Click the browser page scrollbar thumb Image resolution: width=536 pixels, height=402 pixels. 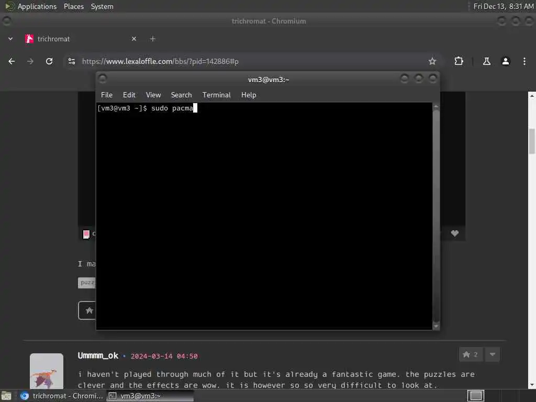pyautogui.click(x=532, y=141)
